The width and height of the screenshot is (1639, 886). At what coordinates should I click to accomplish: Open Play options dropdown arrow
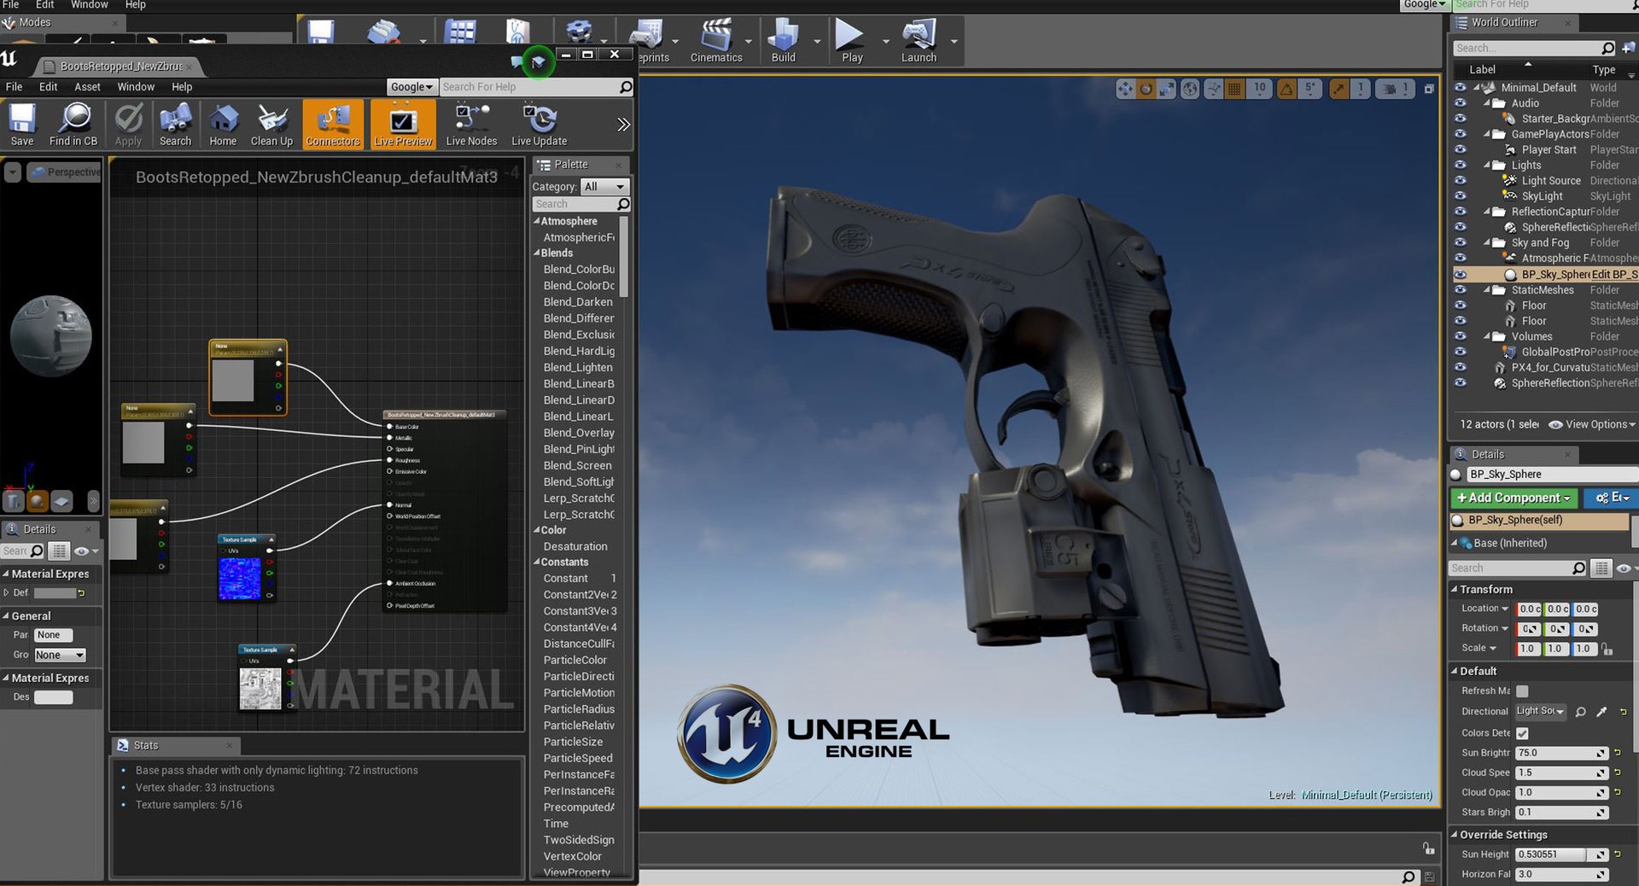885,41
